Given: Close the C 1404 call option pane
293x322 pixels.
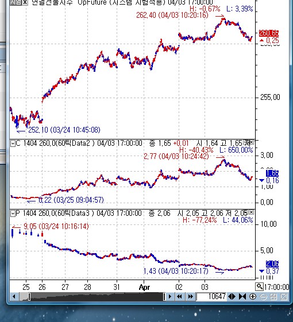Looking at the screenshot, I should (x=251, y=142).
